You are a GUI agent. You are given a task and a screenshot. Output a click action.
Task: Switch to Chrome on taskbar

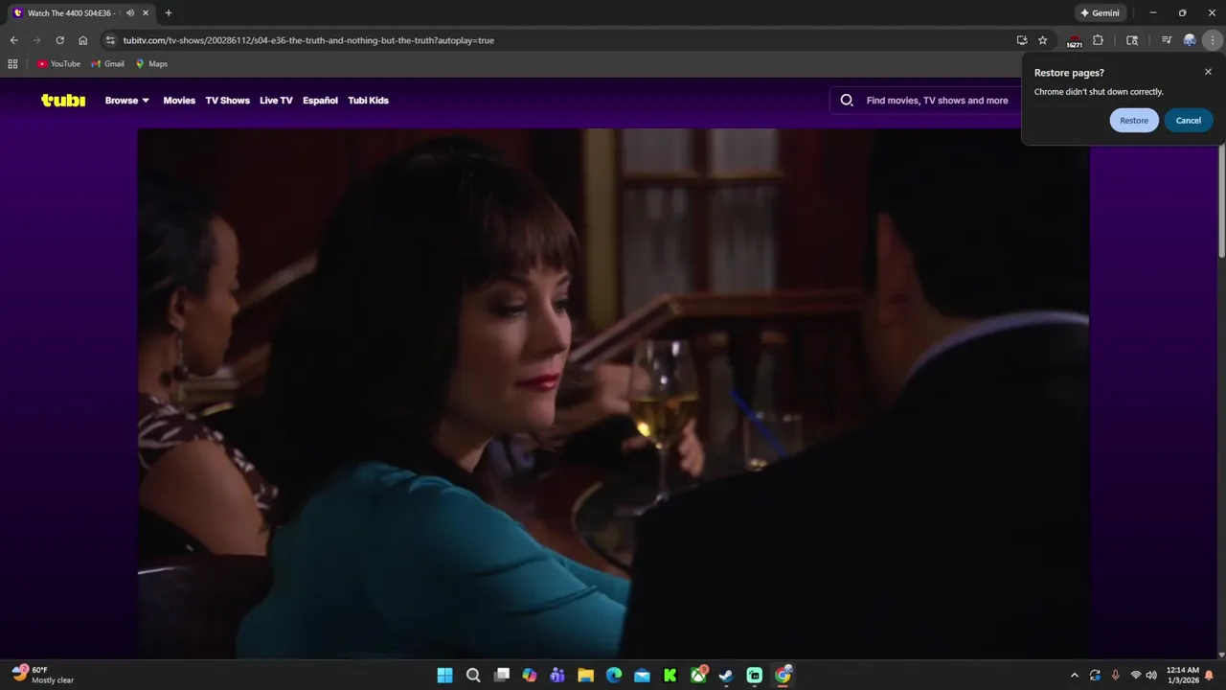[x=783, y=676]
